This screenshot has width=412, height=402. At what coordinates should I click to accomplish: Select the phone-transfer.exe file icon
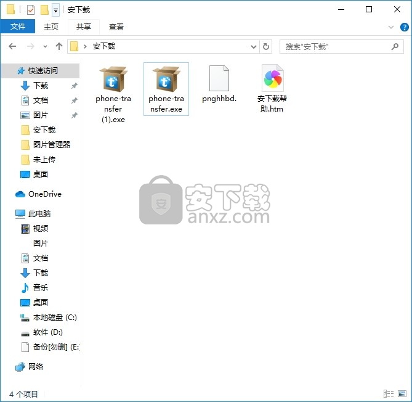pos(166,79)
